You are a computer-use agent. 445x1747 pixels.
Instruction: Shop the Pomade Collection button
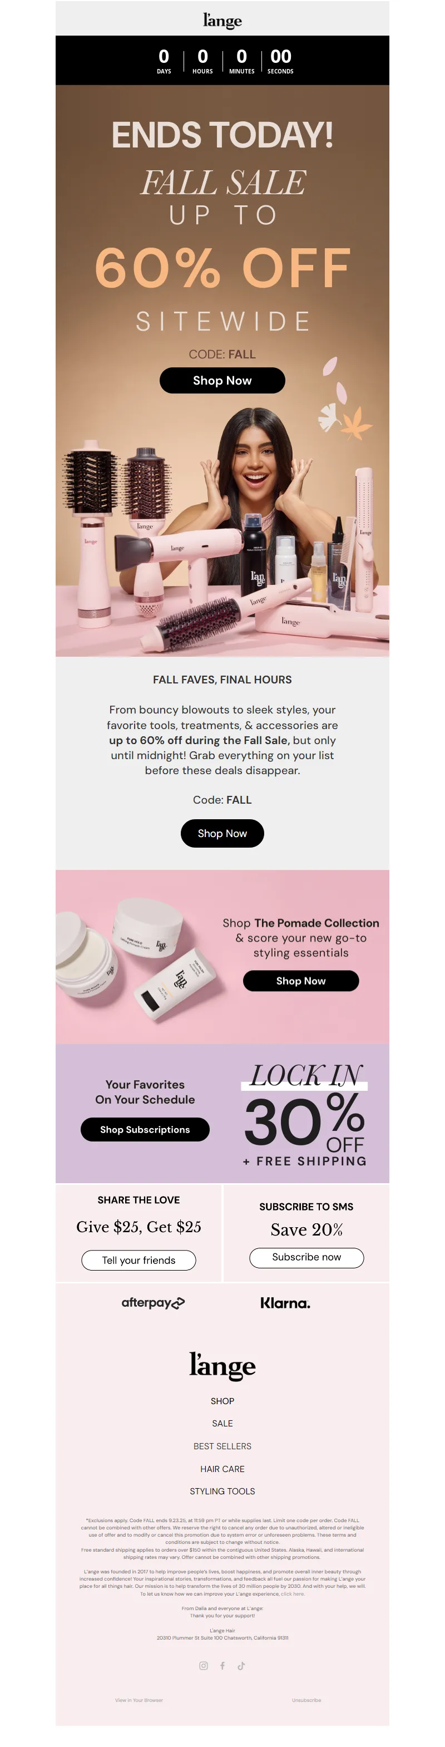click(x=301, y=981)
